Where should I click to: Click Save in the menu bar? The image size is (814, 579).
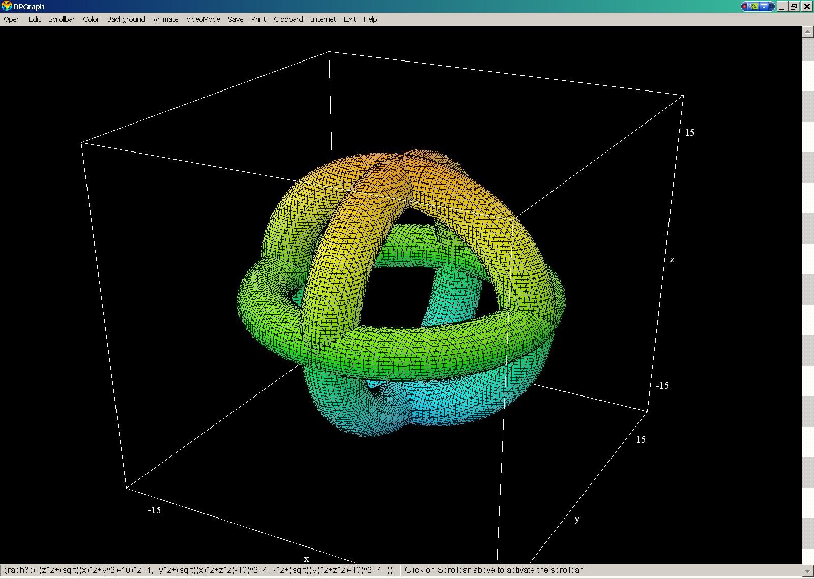[236, 19]
